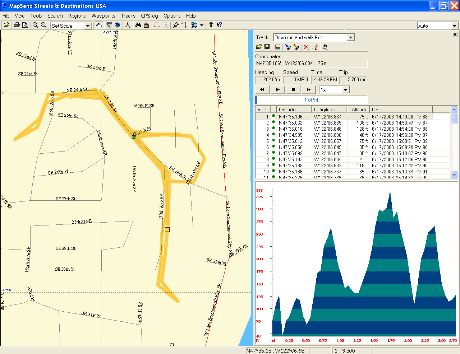460x354 pixels.
Task: Open the Waypoints menu
Action: click(x=103, y=16)
